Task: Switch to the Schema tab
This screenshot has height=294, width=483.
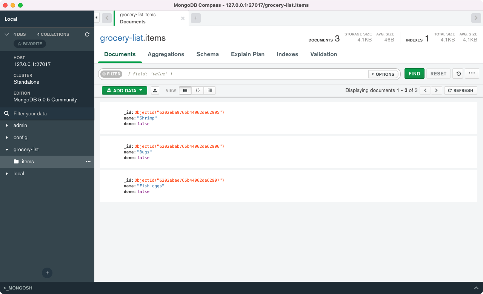Action: (x=208, y=54)
